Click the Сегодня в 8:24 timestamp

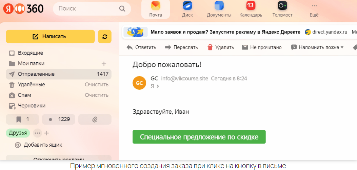coord(229,79)
